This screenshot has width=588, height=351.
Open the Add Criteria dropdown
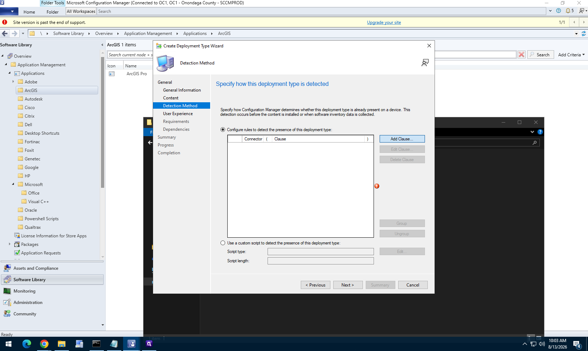(571, 55)
